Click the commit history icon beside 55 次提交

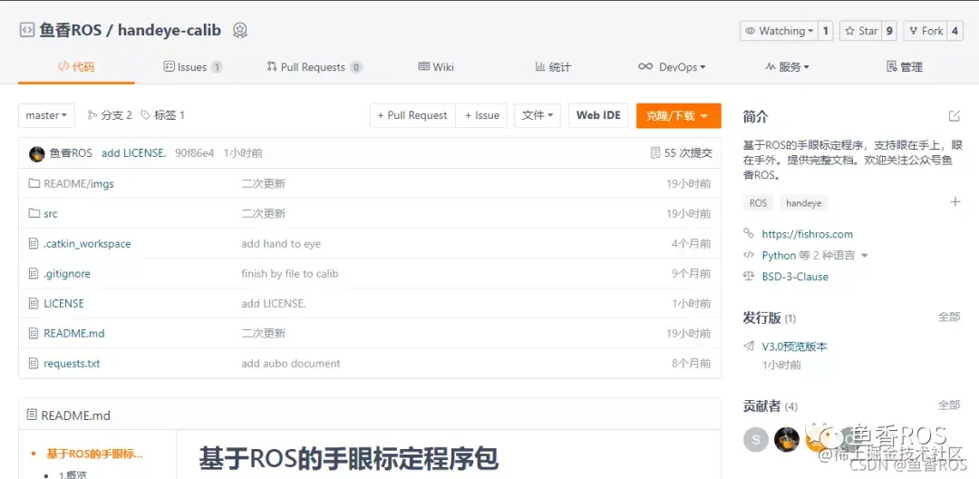655,153
